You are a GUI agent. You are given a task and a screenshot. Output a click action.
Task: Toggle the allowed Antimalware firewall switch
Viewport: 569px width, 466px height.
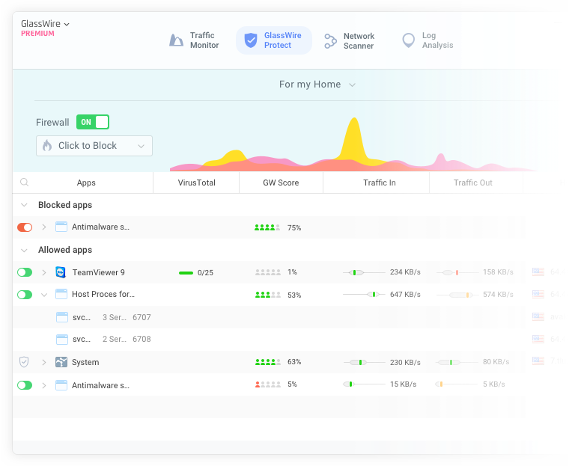click(25, 385)
